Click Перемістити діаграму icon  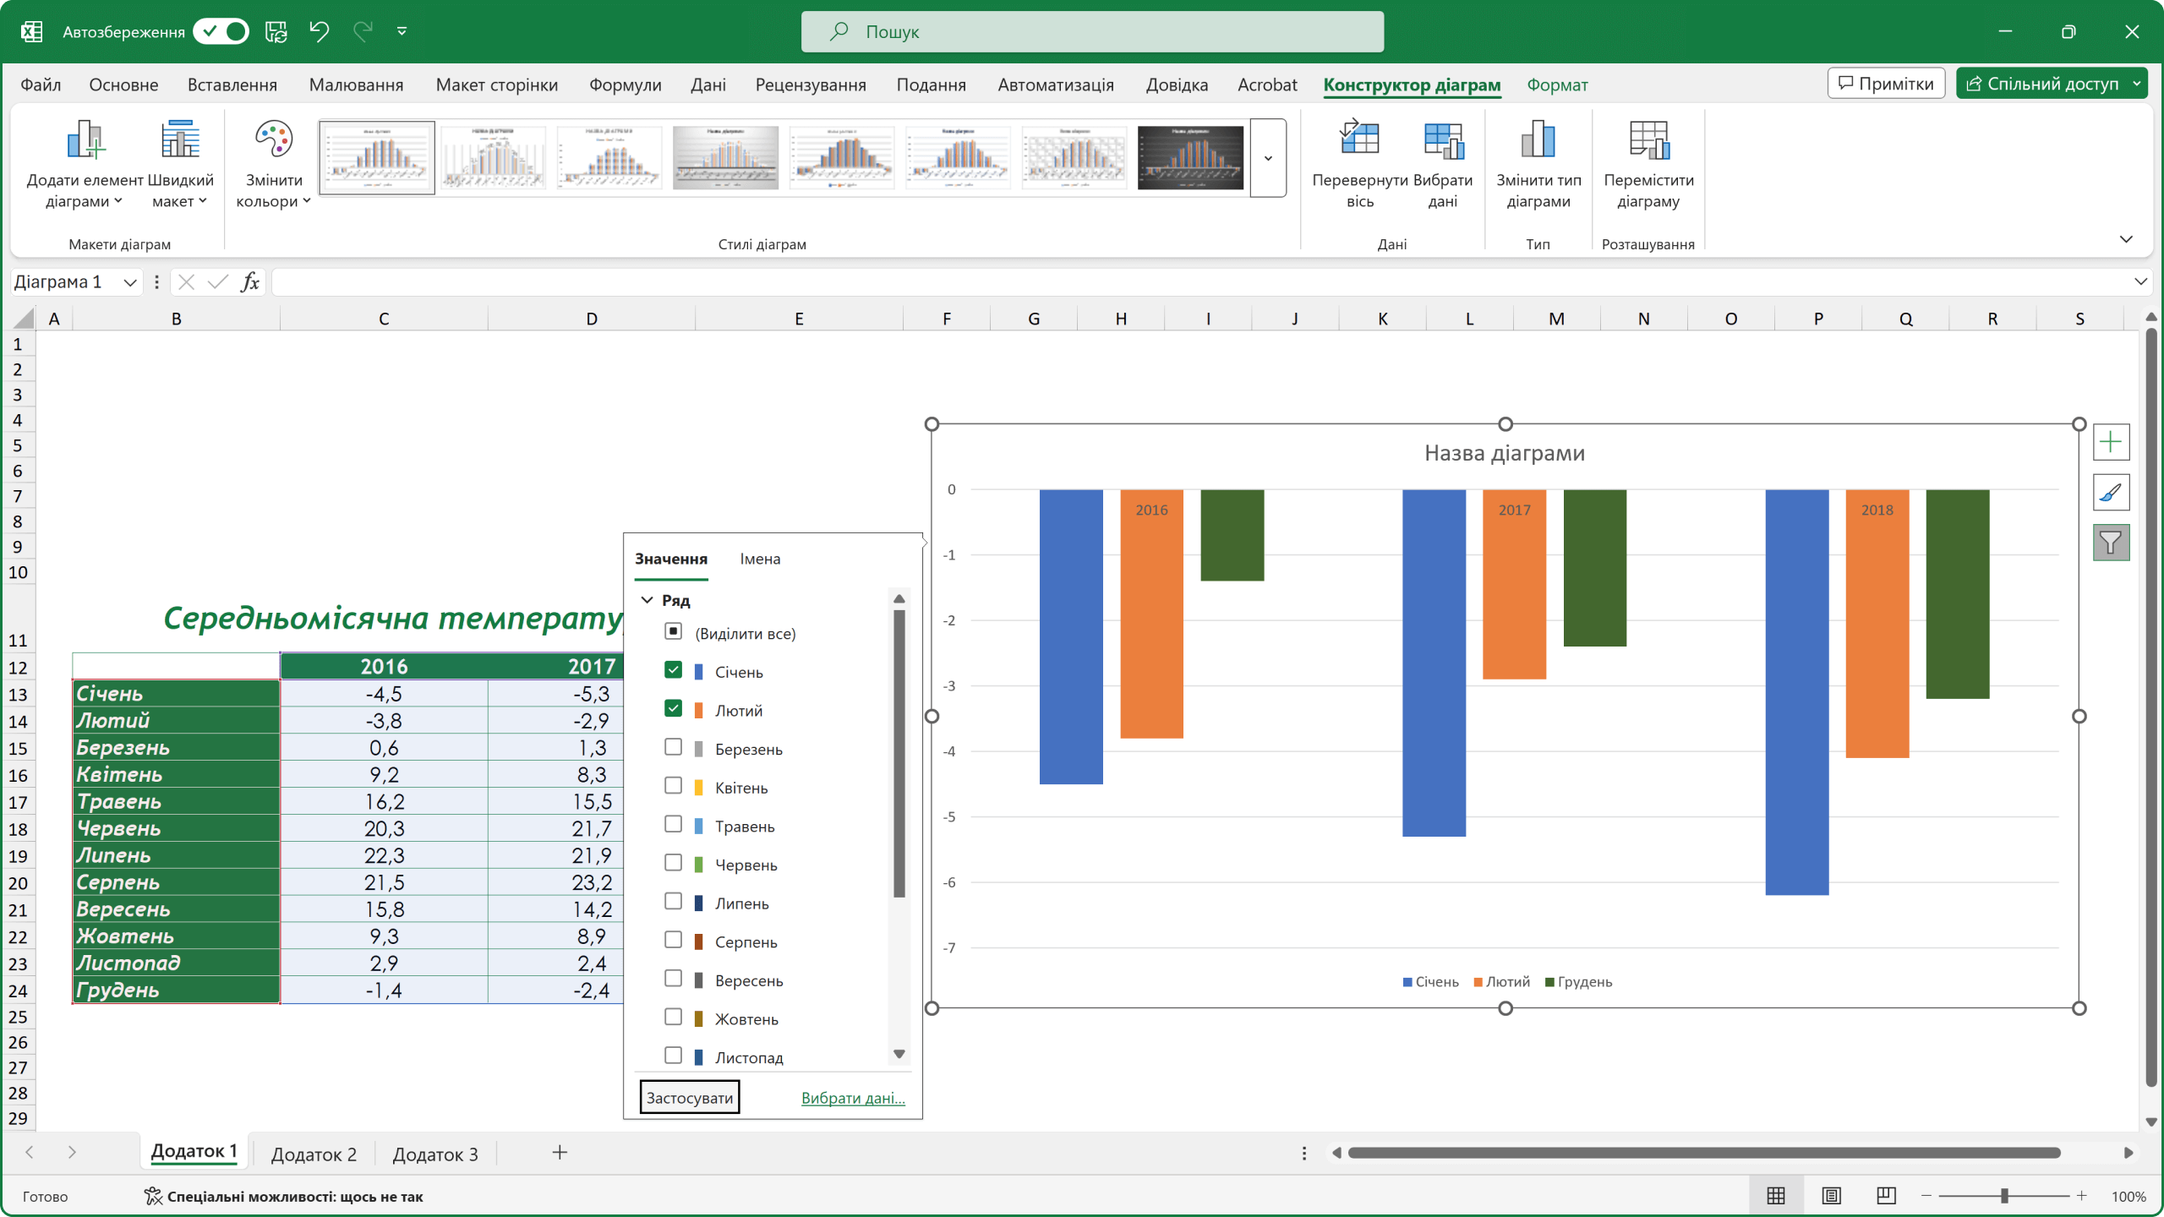coord(1648,140)
